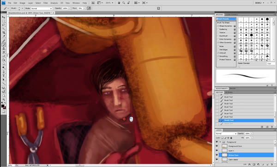277x167 pixels.
Task: Open the layer blend mode dropdown
Action: (226, 134)
